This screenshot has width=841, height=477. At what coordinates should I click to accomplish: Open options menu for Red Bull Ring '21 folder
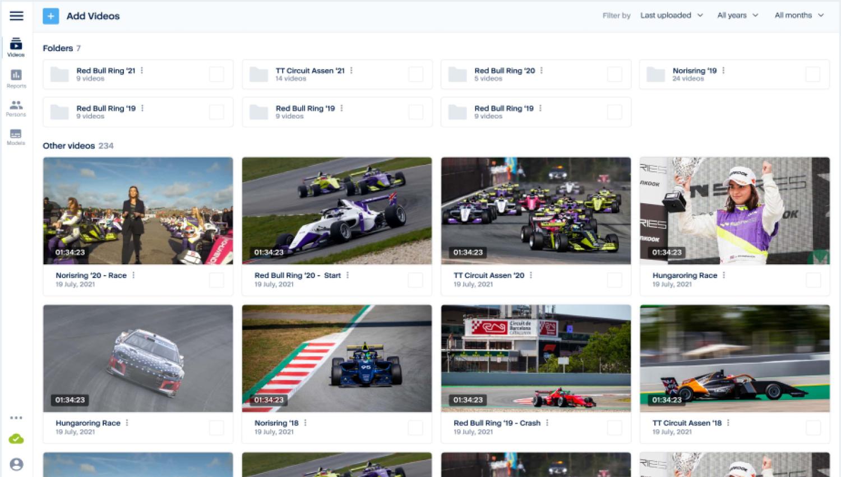point(142,71)
